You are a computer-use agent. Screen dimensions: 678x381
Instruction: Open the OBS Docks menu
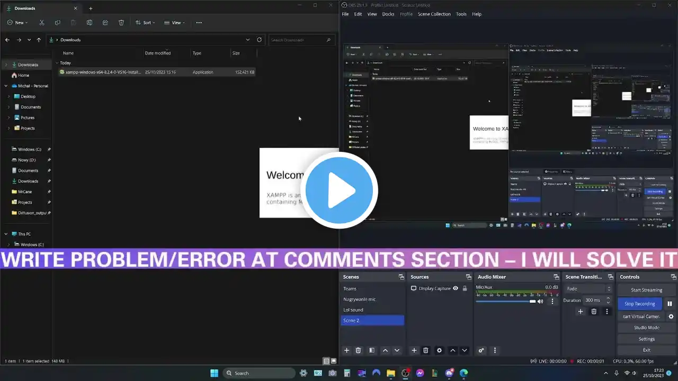coord(388,14)
